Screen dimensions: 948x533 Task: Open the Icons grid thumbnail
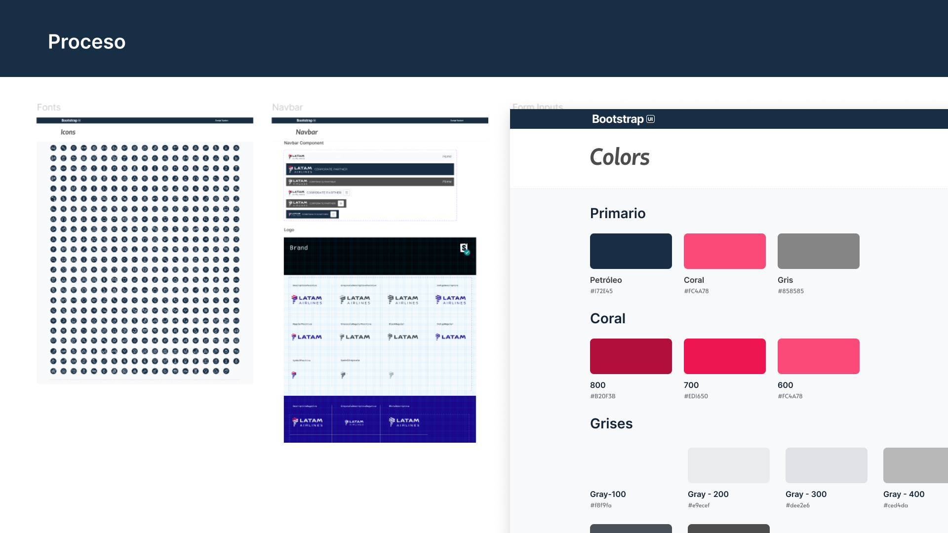click(x=145, y=259)
